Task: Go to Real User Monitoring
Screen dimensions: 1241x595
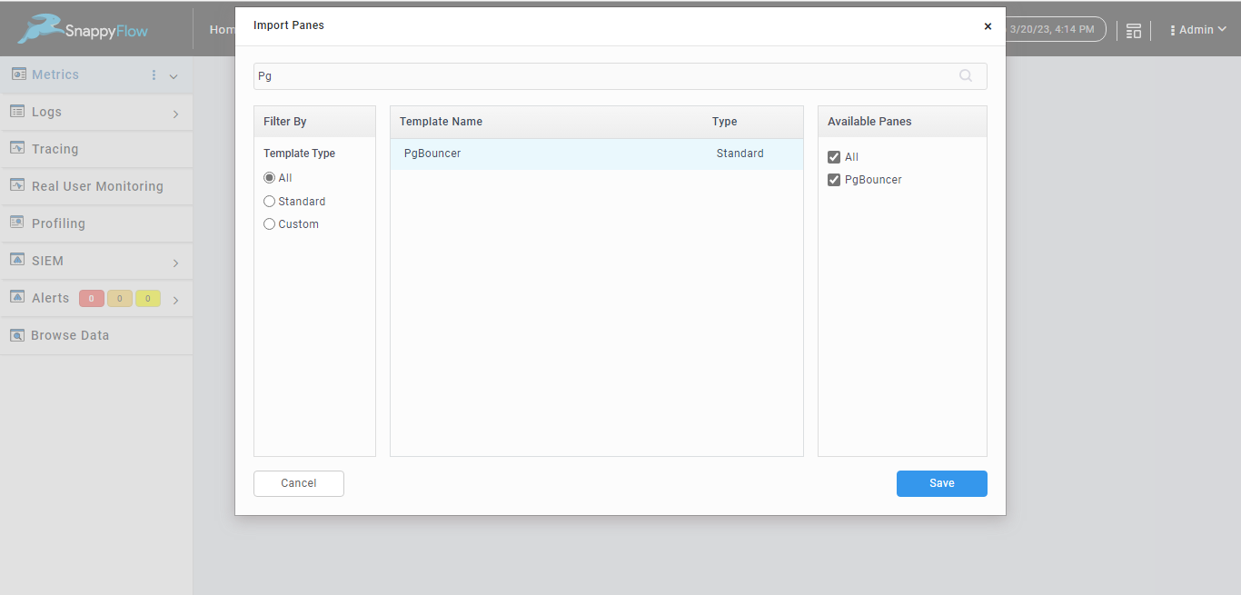Action: coord(97,186)
